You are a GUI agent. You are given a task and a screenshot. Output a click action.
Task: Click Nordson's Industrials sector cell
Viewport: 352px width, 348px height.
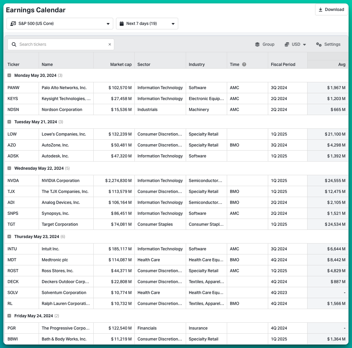tap(160, 110)
